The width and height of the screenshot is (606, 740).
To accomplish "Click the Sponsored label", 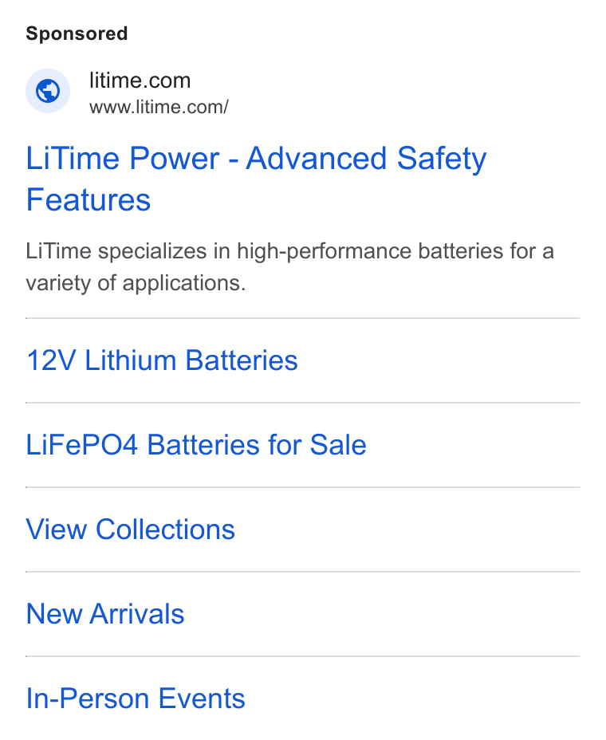I will (77, 33).
